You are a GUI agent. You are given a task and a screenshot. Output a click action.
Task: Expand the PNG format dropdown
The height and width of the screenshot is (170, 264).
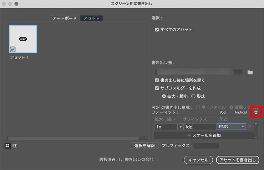(x=243, y=127)
